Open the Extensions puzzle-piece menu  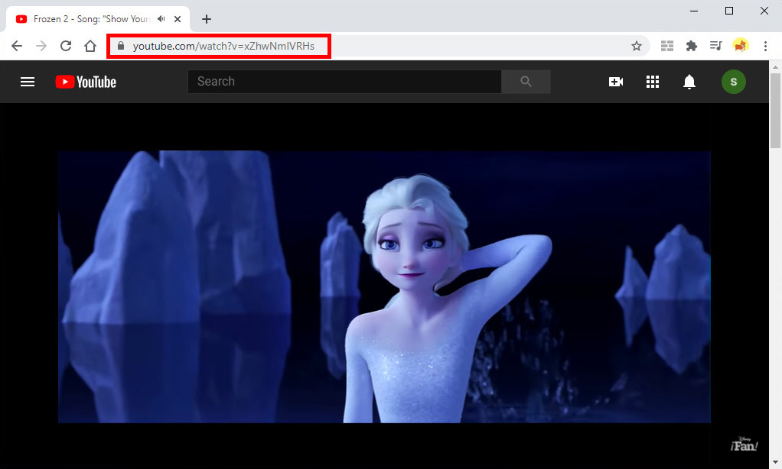691,47
